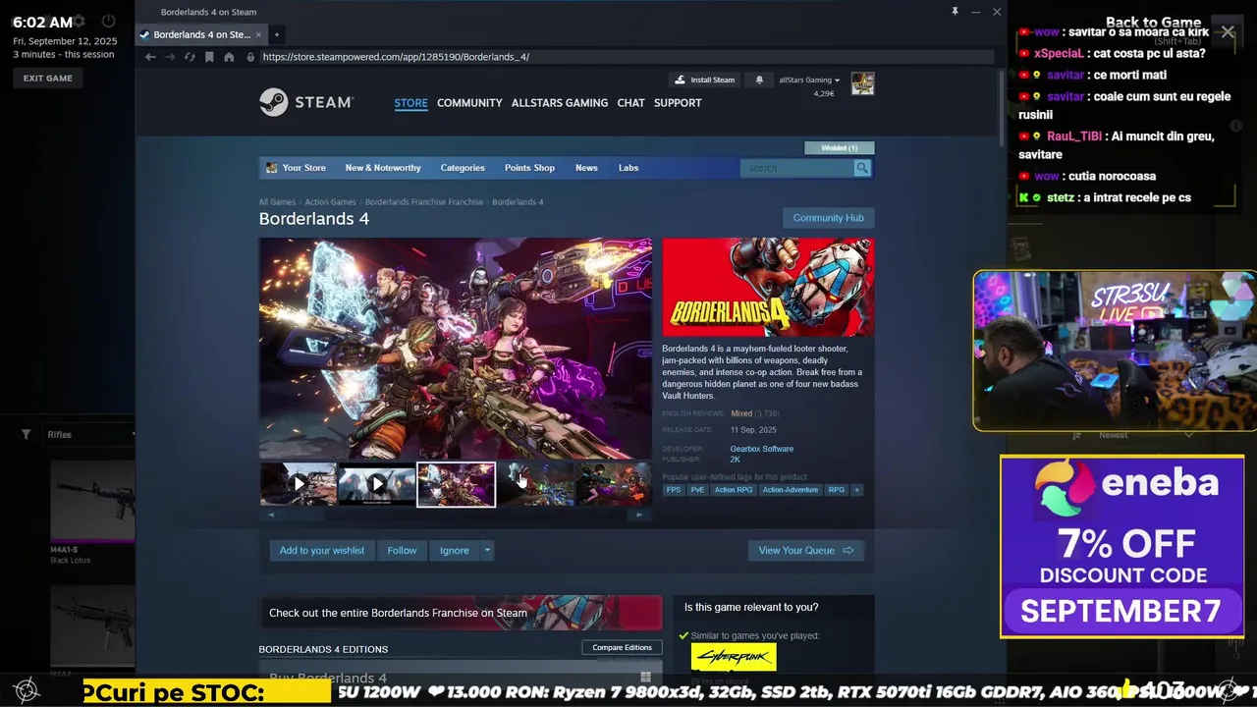Click the Your Store icon in the store nav
The height and width of the screenshot is (707, 1257).
[x=272, y=168]
